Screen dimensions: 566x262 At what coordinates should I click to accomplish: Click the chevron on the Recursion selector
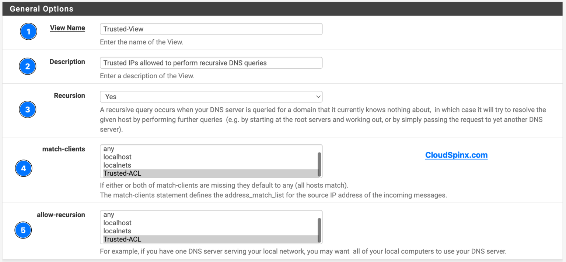point(318,97)
